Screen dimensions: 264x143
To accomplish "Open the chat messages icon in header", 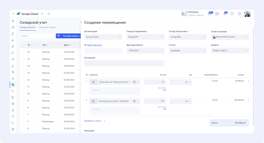I will click(x=232, y=14).
